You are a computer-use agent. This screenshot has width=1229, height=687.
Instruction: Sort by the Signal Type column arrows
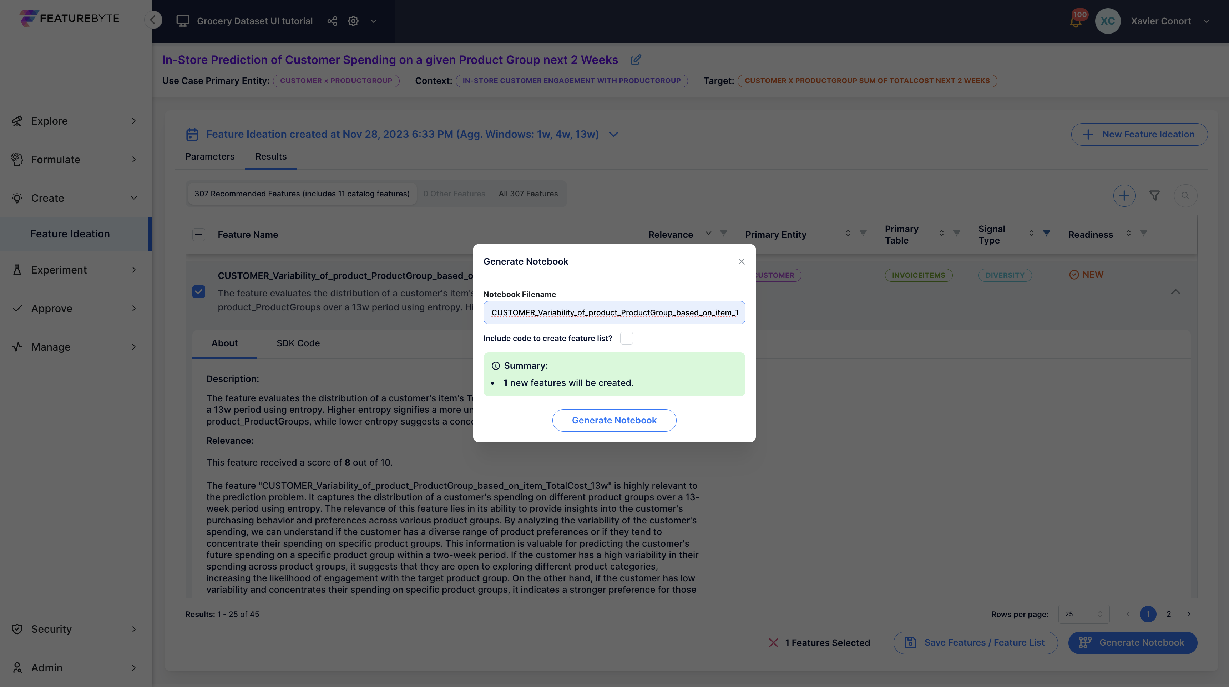pyautogui.click(x=1031, y=233)
